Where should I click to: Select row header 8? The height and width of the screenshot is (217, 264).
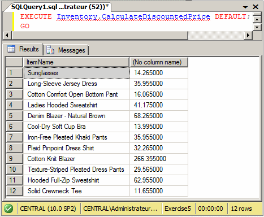point(14,148)
